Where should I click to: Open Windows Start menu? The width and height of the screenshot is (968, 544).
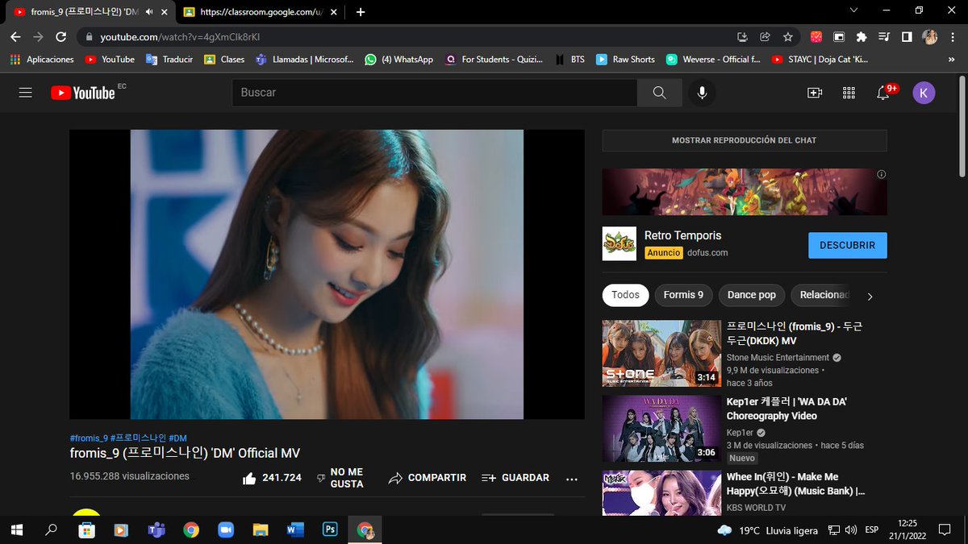pyautogui.click(x=16, y=529)
